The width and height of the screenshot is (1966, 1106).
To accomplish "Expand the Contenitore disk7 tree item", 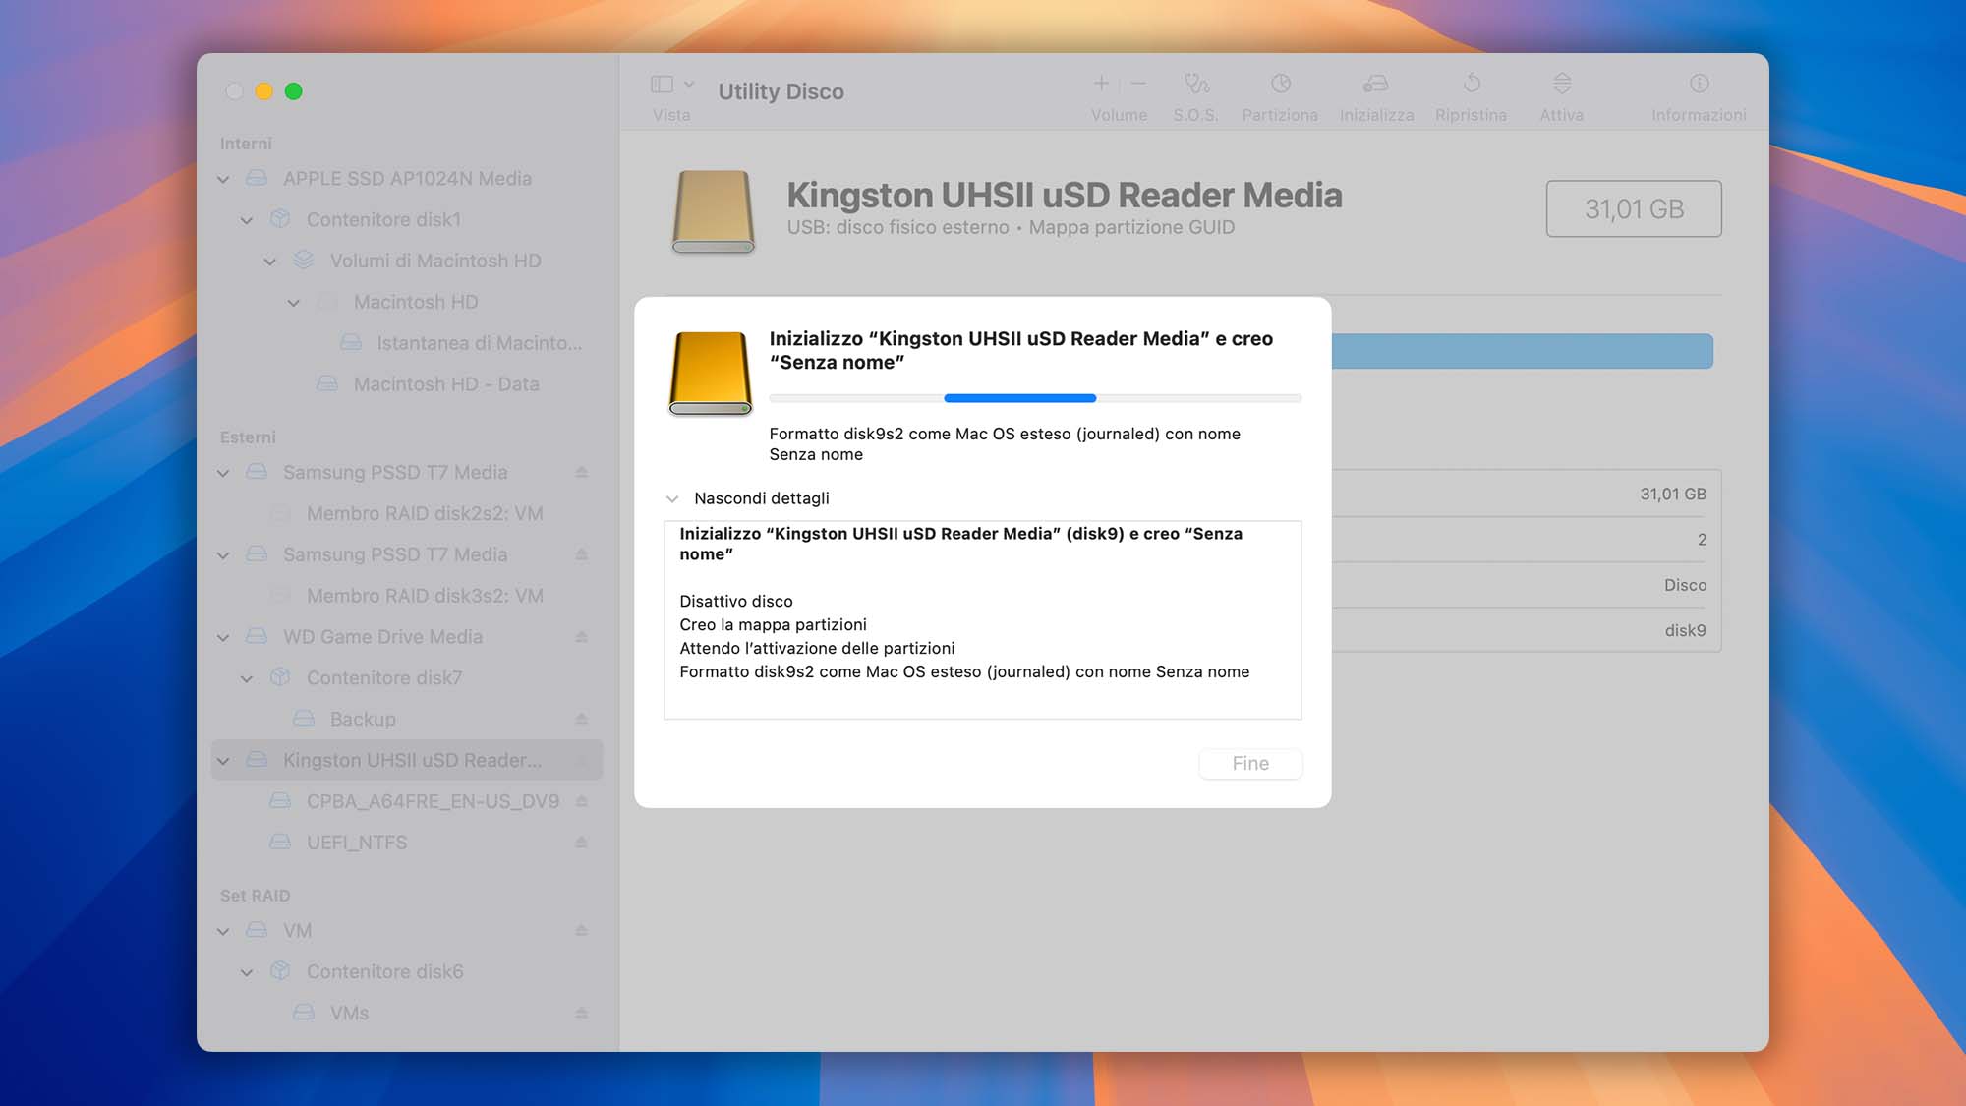I will tap(246, 678).
